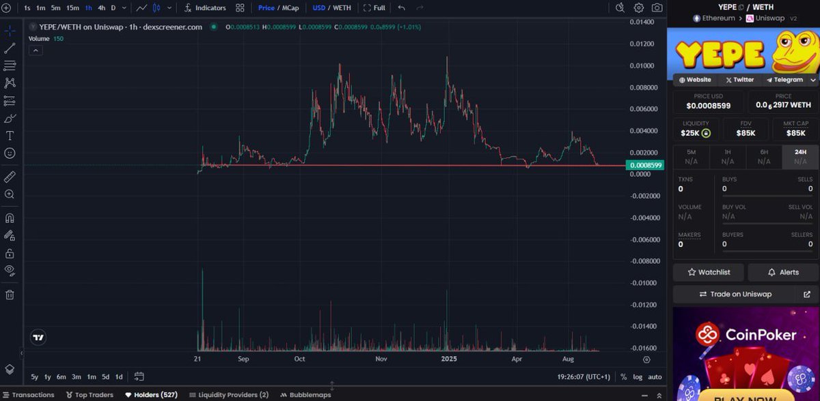Open the CoinPoker advertisement banner
This screenshot has width=820, height=401.
pyautogui.click(x=746, y=354)
